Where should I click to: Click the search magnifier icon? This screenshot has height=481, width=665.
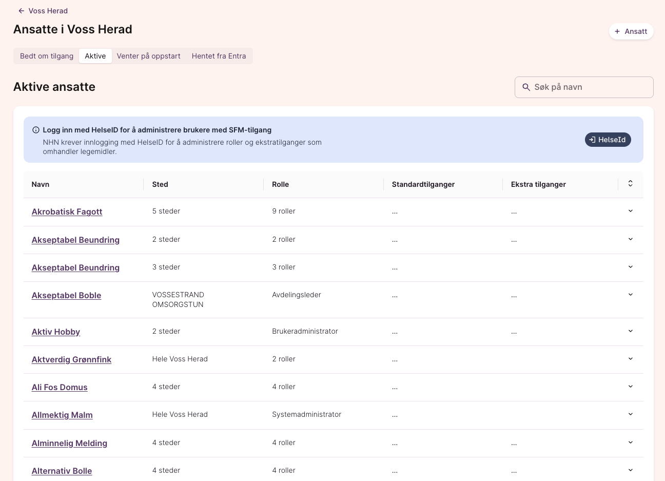pos(526,87)
